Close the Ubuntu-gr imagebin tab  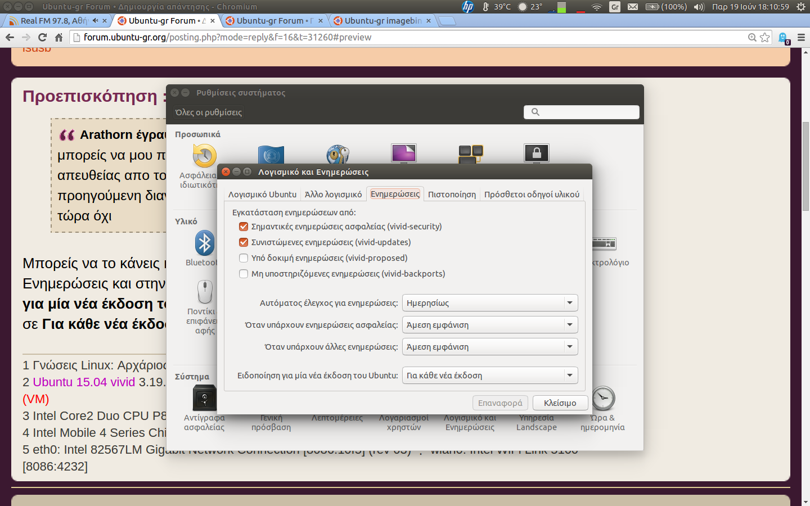[x=429, y=21]
